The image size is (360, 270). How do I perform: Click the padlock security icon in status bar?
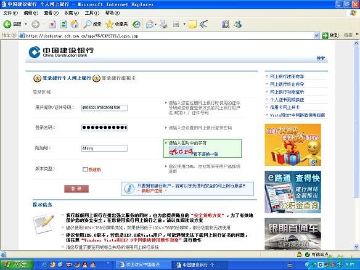pos(299,255)
